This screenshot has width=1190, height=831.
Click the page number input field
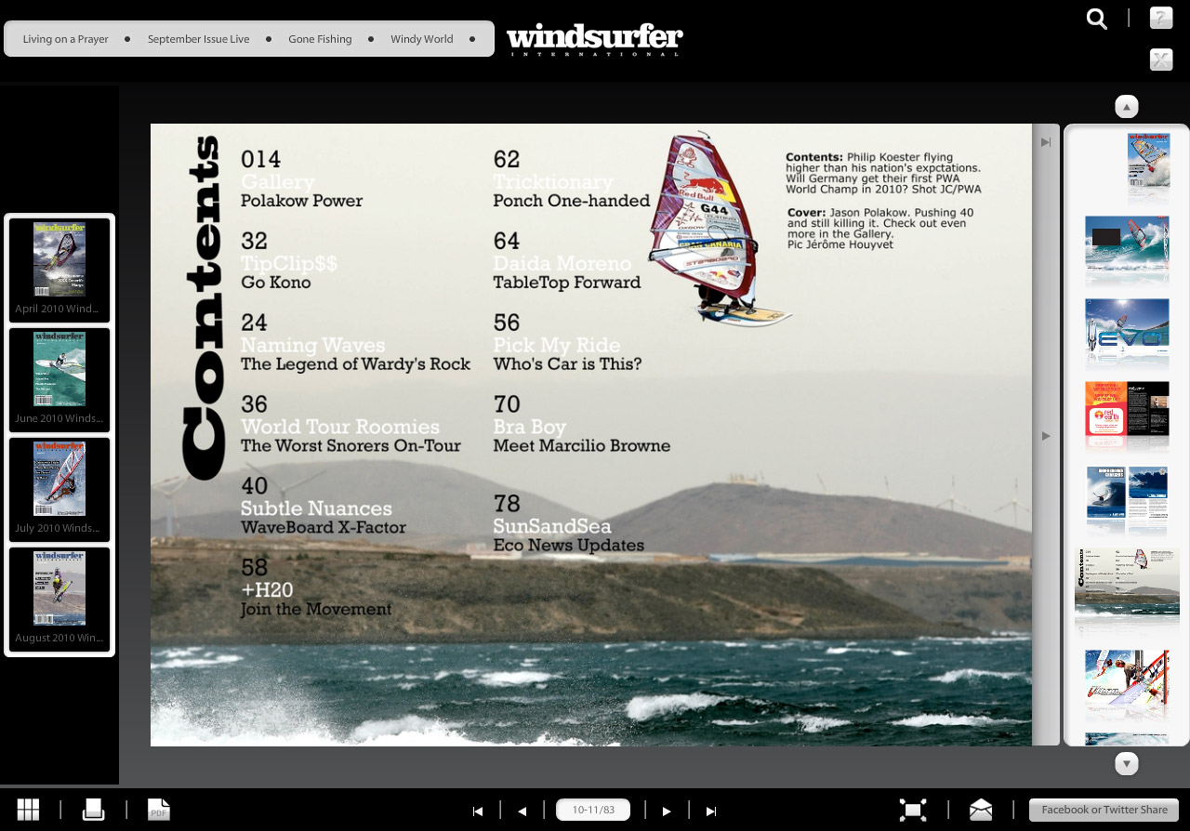click(x=593, y=810)
